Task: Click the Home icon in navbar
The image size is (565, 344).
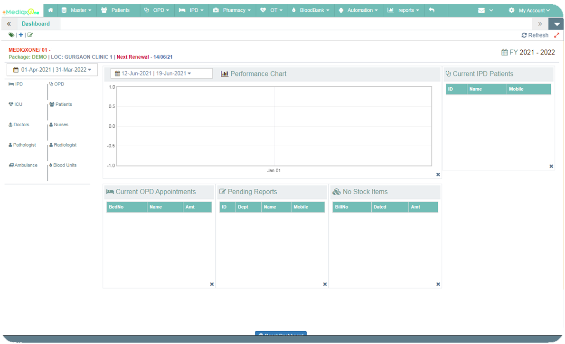Action: click(x=50, y=10)
